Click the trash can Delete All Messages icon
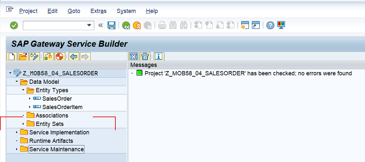 [145, 56]
